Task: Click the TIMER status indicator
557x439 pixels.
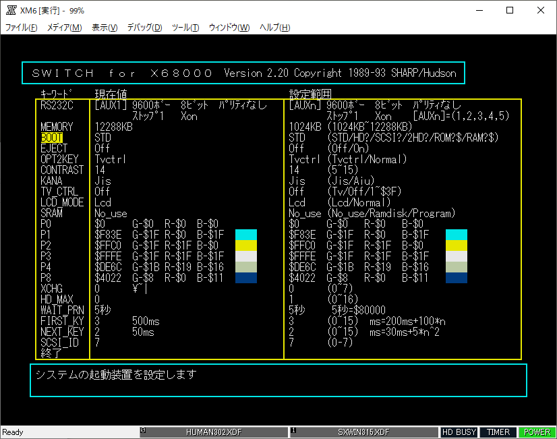Action: (x=498, y=432)
